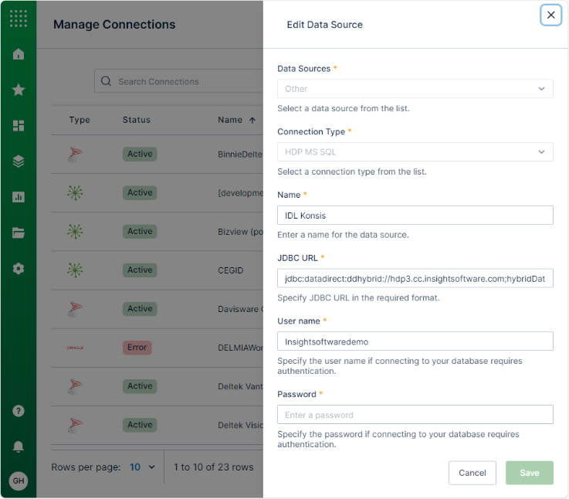
Task: Open notifications bell icon
Action: [19, 446]
